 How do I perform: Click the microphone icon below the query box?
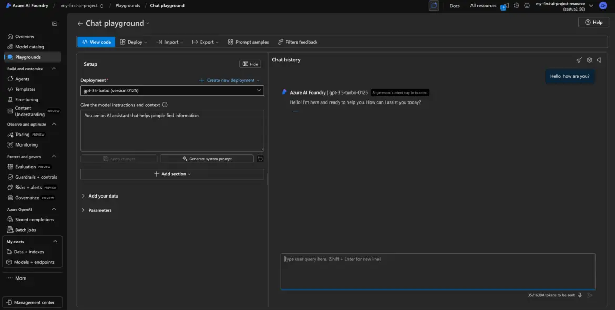click(x=580, y=295)
